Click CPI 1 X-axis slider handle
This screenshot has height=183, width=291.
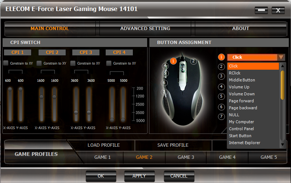point(10,89)
